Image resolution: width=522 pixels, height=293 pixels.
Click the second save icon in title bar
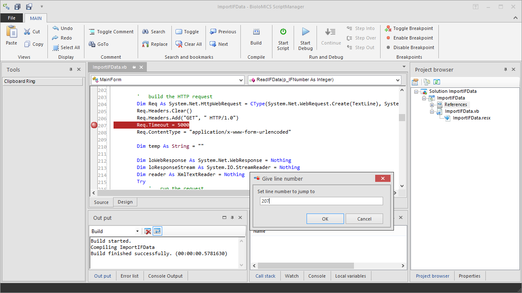click(x=29, y=7)
